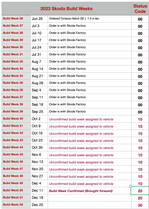Click the green selection handle circle
Screen dimensions: 149x209
pyautogui.click(x=131, y=186)
